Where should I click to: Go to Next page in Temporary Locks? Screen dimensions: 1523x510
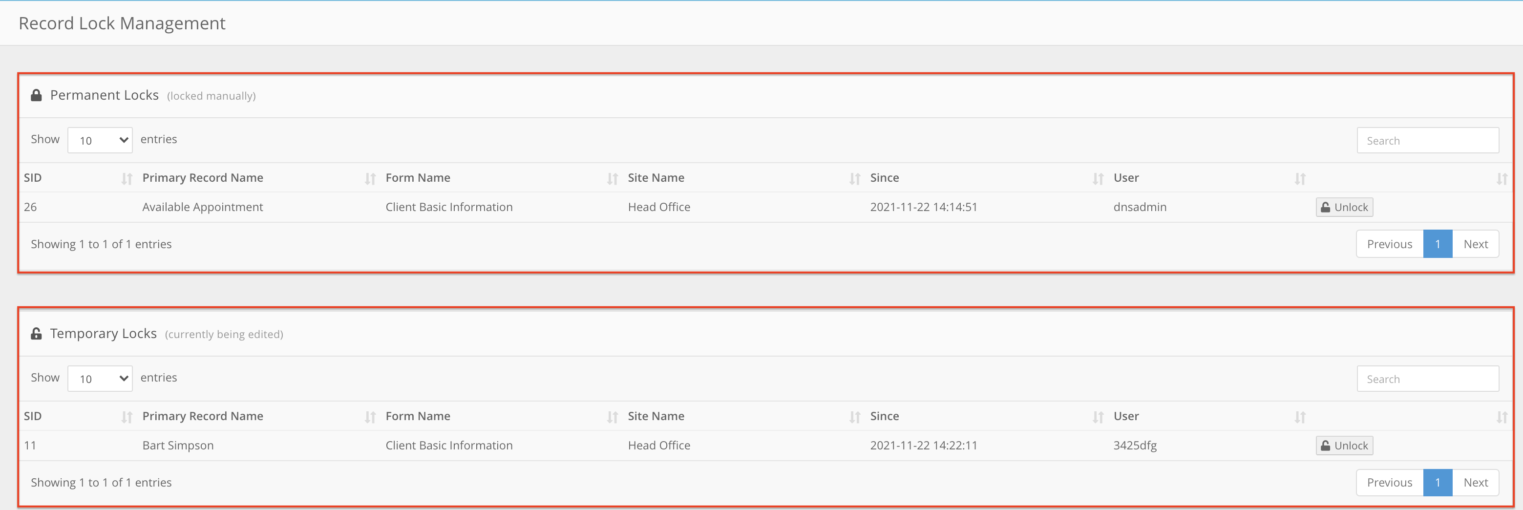[x=1475, y=482]
